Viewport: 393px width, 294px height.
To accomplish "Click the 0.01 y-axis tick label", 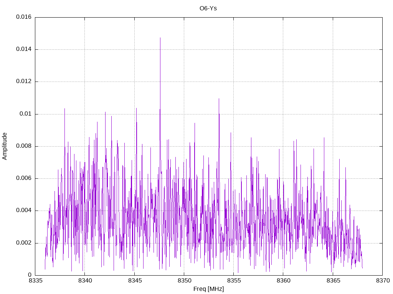I will 26,114.
